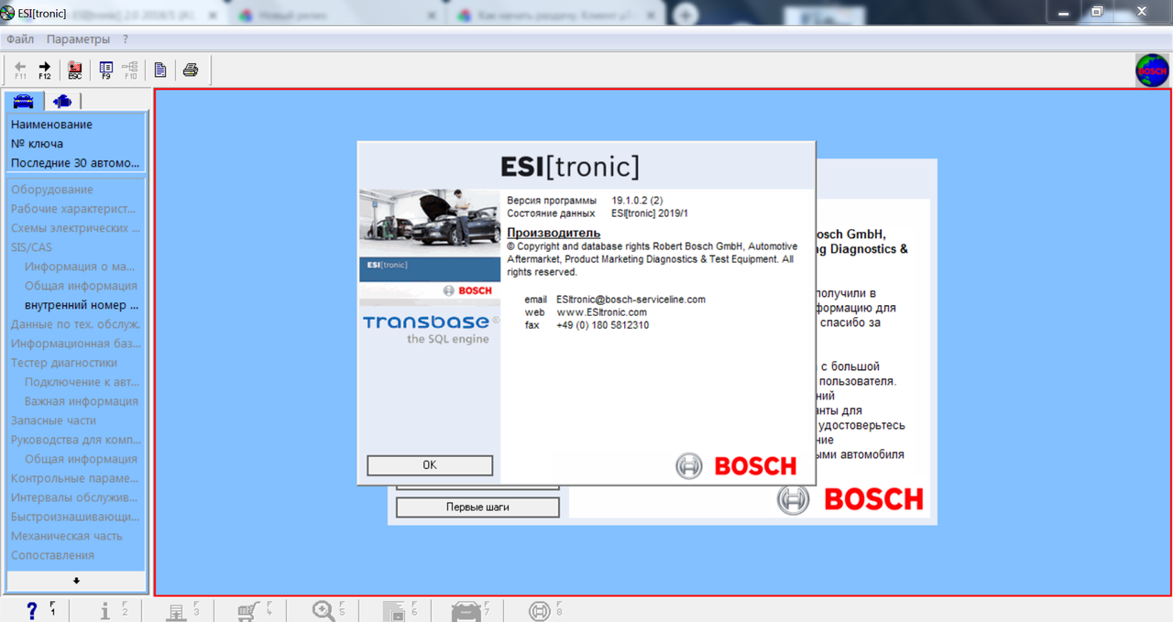
Task: Switch to the car vehicle tab
Action: click(x=24, y=101)
